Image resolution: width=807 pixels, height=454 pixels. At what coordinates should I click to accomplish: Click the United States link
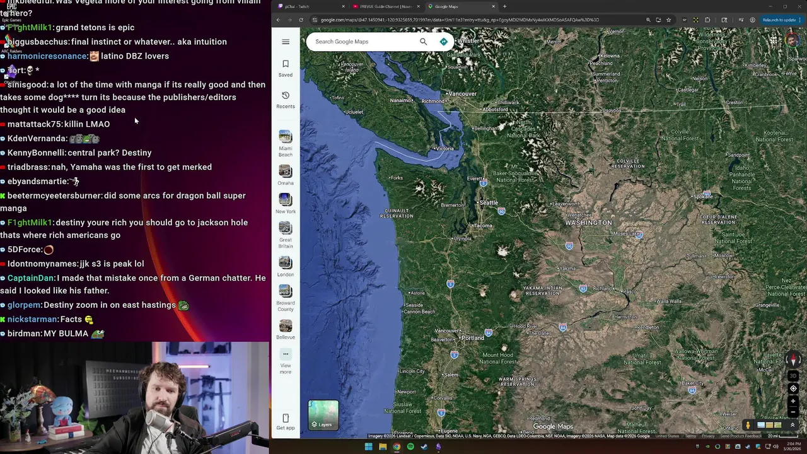click(x=667, y=436)
